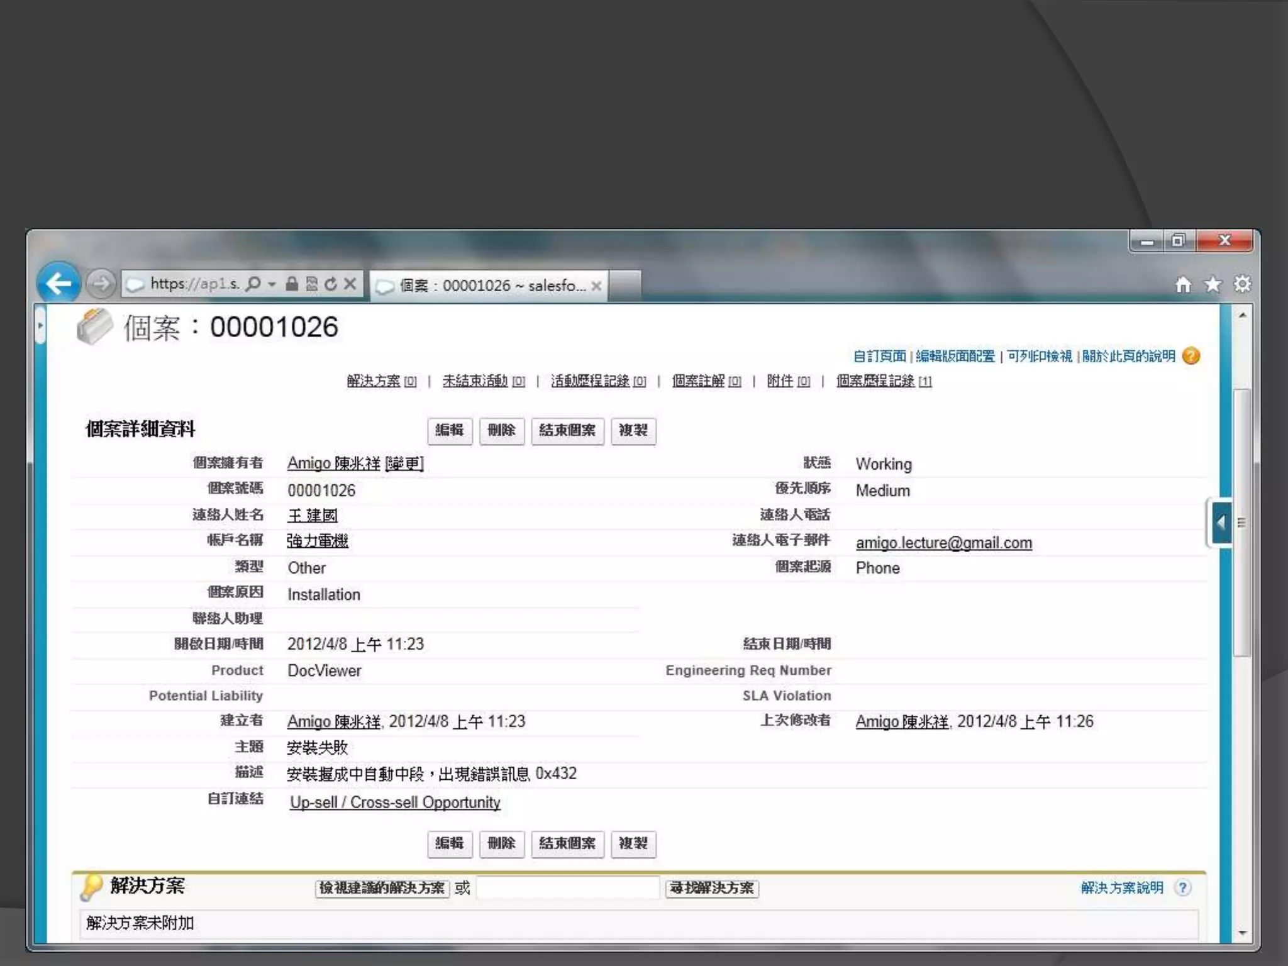The image size is (1288, 966).
Task: Click the orange help question mark icon
Action: [1191, 356]
